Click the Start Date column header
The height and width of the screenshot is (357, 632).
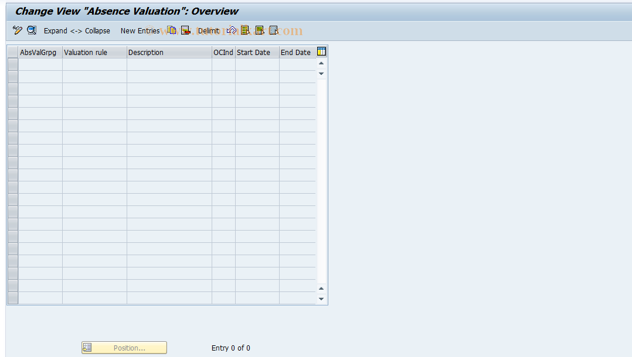pyautogui.click(x=257, y=52)
